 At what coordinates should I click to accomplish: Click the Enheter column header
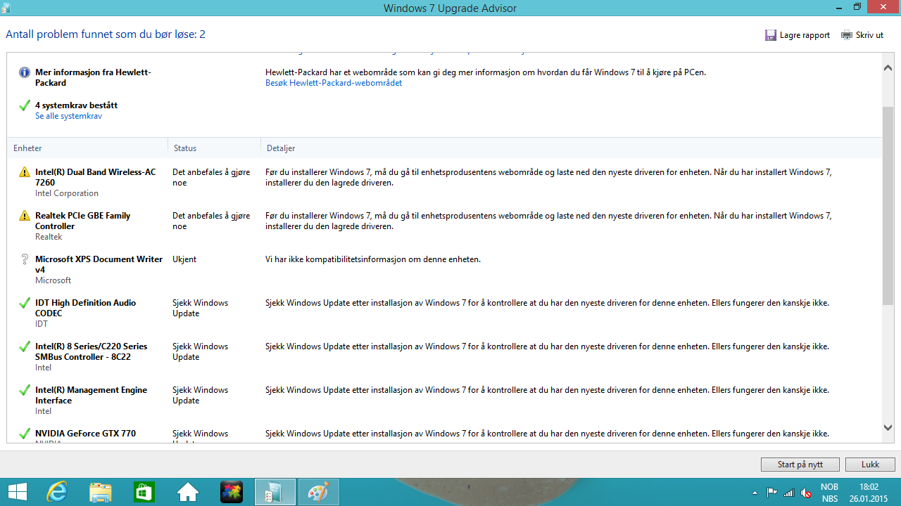[87, 148]
